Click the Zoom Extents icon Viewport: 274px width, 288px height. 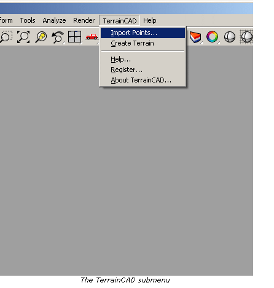coord(23,37)
